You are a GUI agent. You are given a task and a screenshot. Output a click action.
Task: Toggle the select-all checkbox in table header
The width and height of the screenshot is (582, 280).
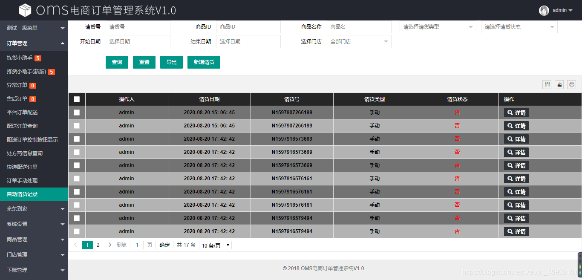pos(77,99)
